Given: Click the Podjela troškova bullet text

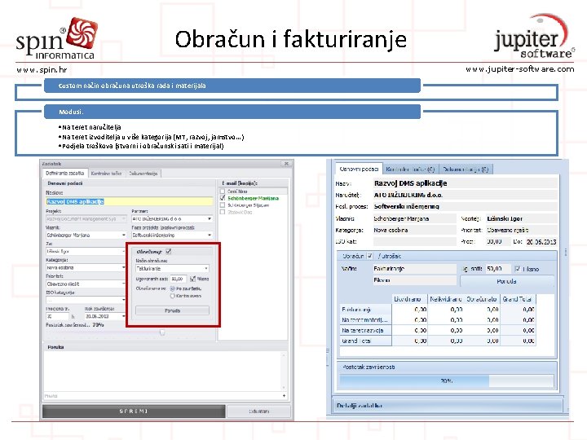Looking at the screenshot, I should coord(143,146).
